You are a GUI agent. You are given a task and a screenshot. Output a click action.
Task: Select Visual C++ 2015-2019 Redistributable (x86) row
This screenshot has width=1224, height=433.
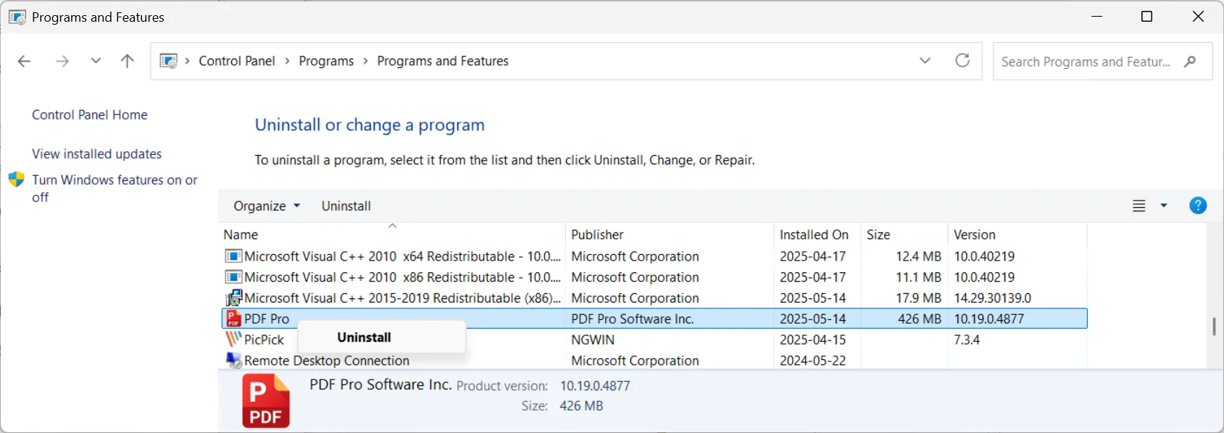click(x=654, y=298)
